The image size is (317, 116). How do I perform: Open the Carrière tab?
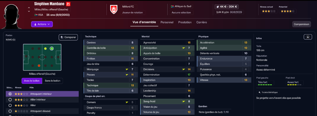pyautogui.click(x=202, y=22)
